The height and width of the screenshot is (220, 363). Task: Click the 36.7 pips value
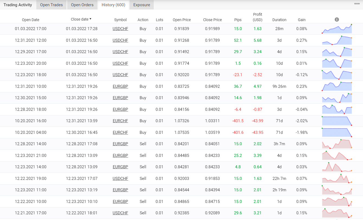click(x=238, y=86)
